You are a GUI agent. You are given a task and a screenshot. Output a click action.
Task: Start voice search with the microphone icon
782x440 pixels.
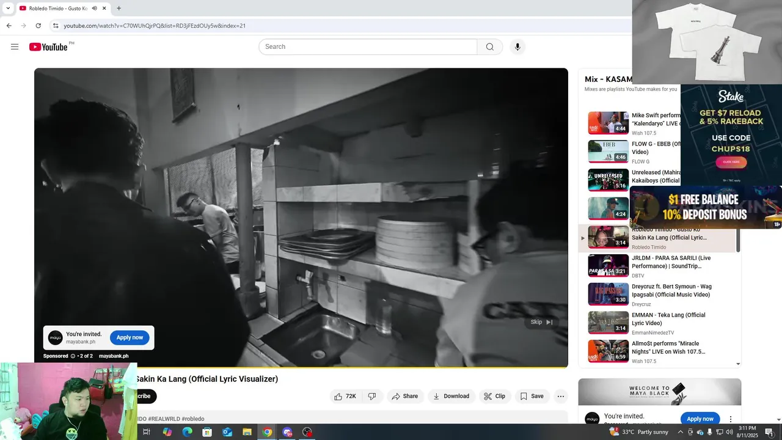[517, 47]
